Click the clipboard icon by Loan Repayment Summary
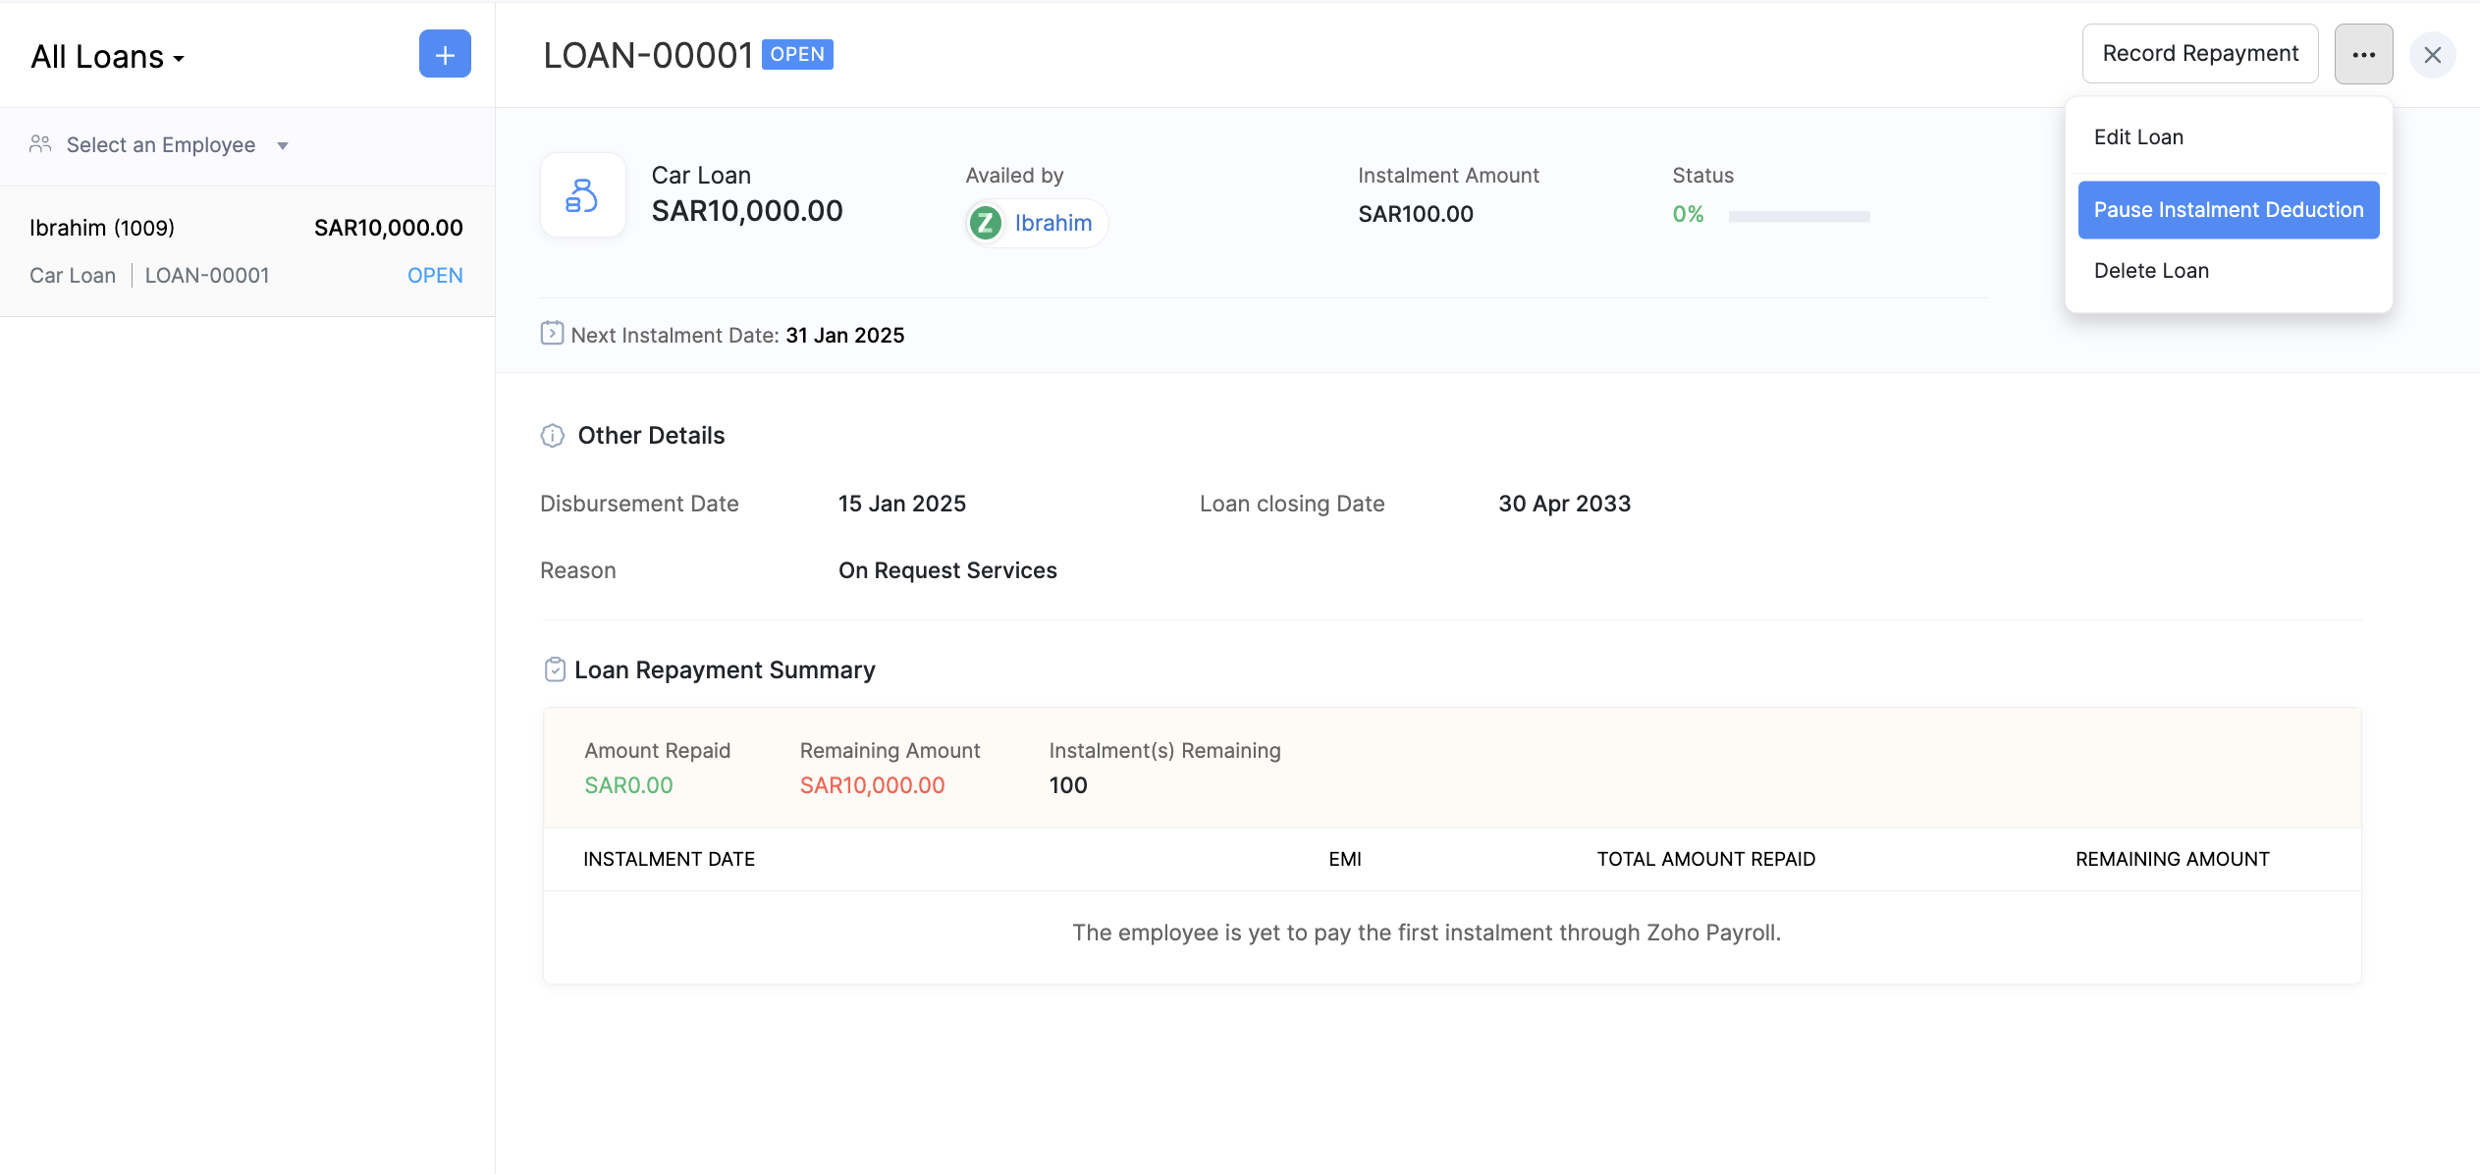Viewport: 2480px width, 1174px height. click(555, 669)
